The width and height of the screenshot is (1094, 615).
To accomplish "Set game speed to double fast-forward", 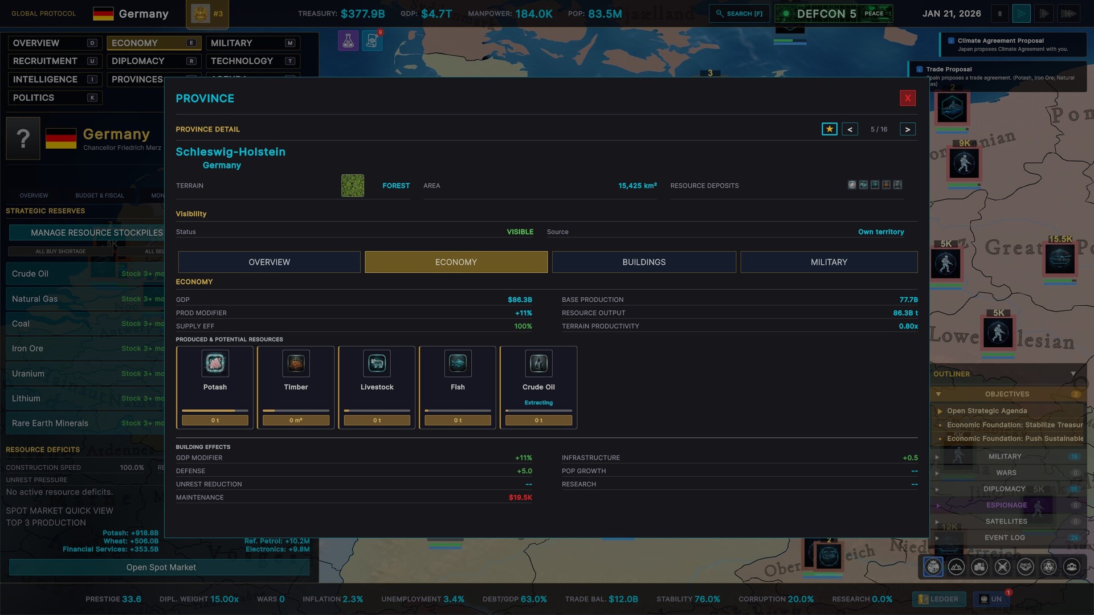I will pyautogui.click(x=1044, y=14).
